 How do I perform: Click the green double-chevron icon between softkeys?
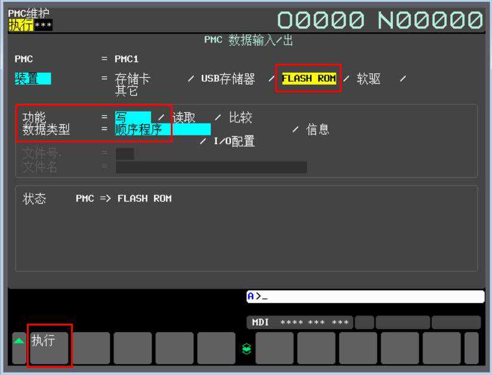click(247, 349)
